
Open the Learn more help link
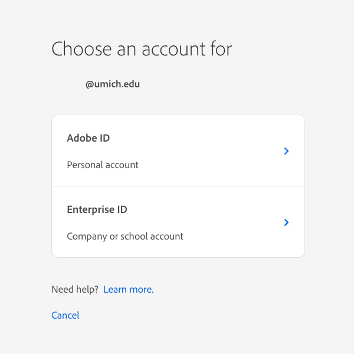pyautogui.click(x=128, y=290)
